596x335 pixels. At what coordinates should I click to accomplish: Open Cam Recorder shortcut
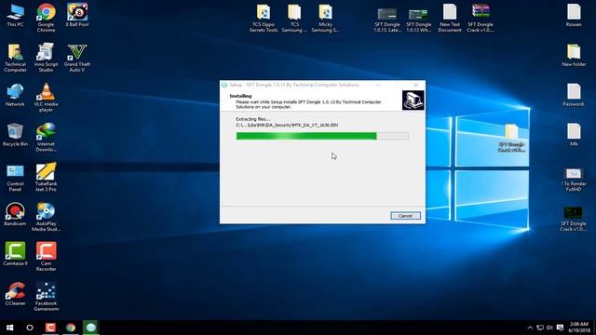(x=46, y=257)
